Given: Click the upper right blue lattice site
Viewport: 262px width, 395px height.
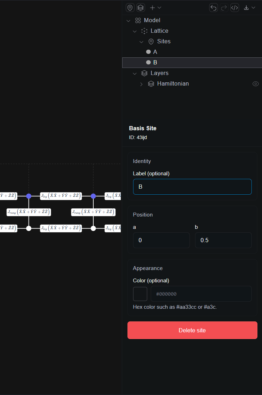Looking at the screenshot, I should pyautogui.click(x=93, y=196).
